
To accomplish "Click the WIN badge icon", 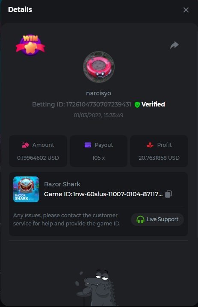I will point(30,45).
